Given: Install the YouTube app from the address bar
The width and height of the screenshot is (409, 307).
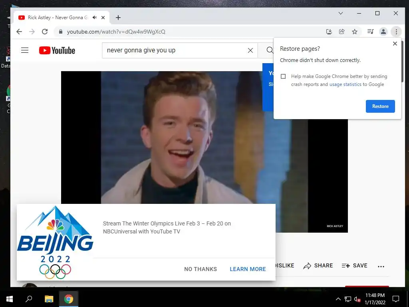Looking at the screenshot, I should (x=329, y=32).
